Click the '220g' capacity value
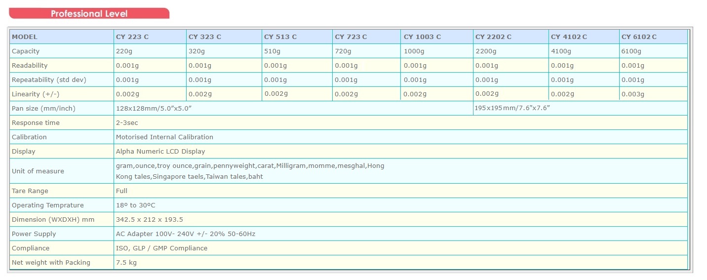 [124, 51]
